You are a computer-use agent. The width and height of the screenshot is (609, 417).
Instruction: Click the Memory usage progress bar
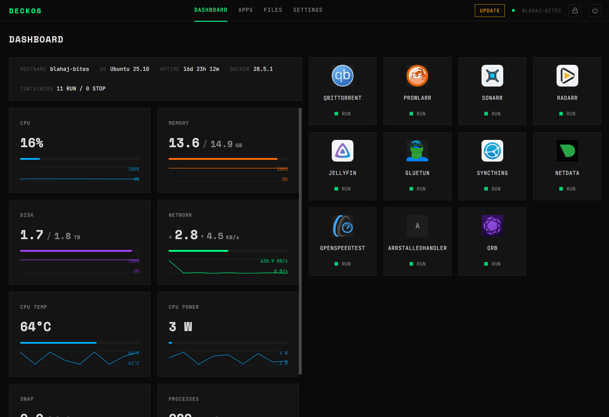pos(228,159)
